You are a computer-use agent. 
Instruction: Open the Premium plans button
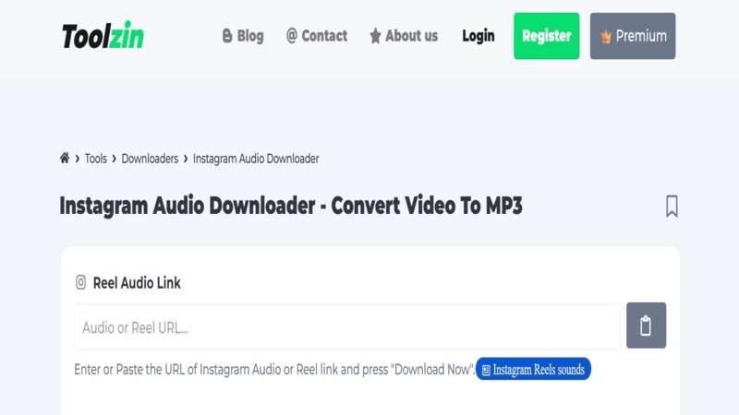click(x=633, y=36)
